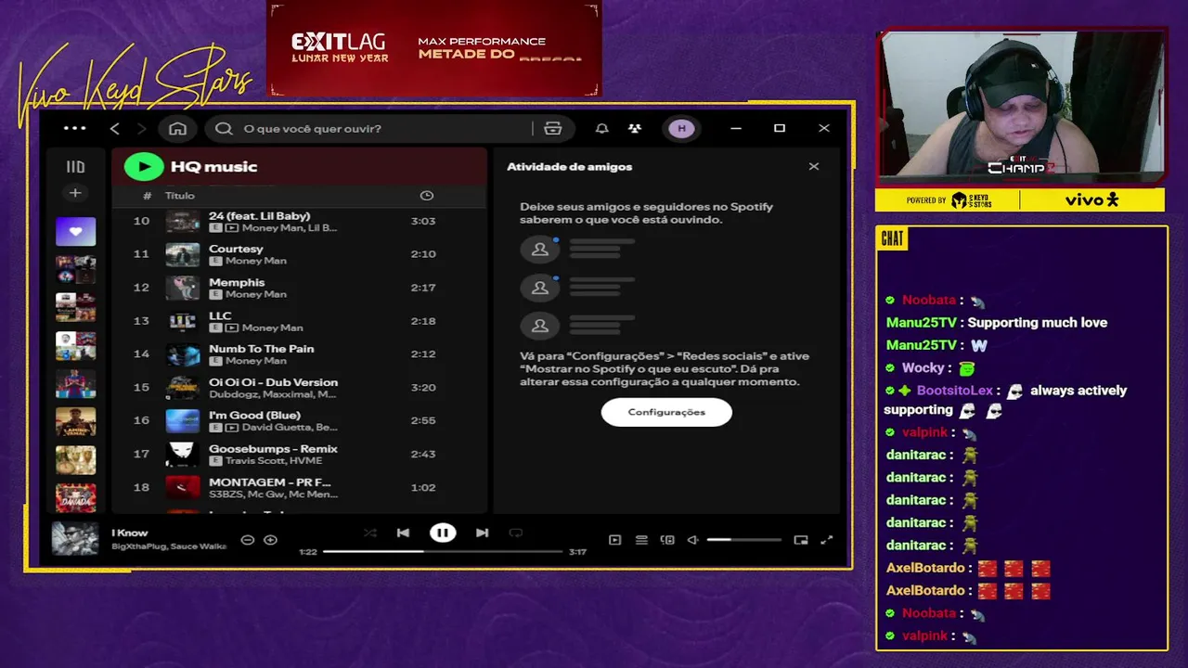
Task: Click the add plus icon beside "I Know"
Action: (270, 540)
